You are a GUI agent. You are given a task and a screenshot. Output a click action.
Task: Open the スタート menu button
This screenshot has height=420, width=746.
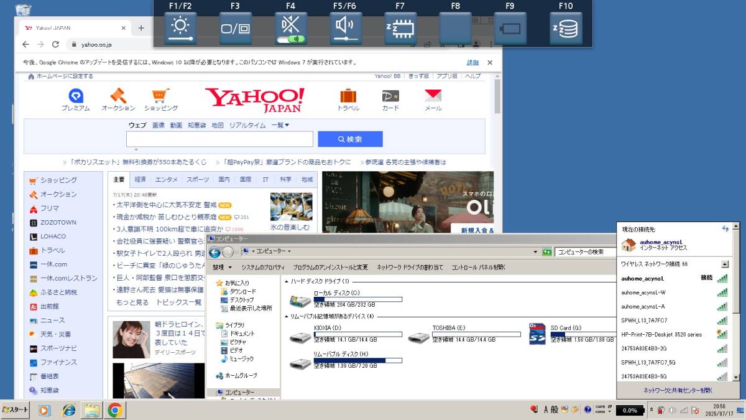pos(16,410)
